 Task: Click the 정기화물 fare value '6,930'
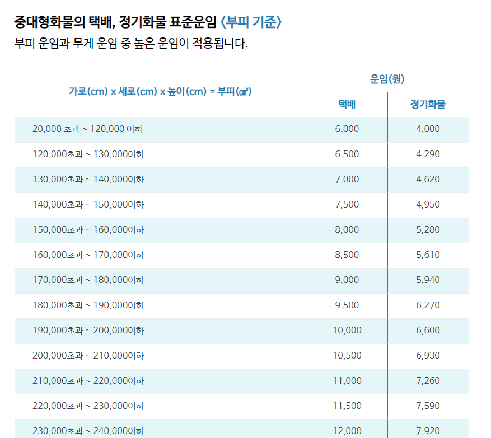tap(428, 356)
